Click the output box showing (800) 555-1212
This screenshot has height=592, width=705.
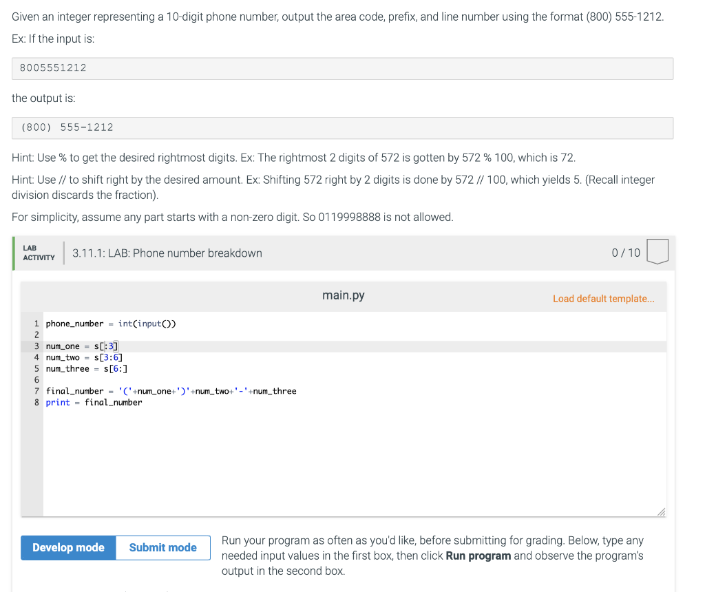(x=342, y=127)
